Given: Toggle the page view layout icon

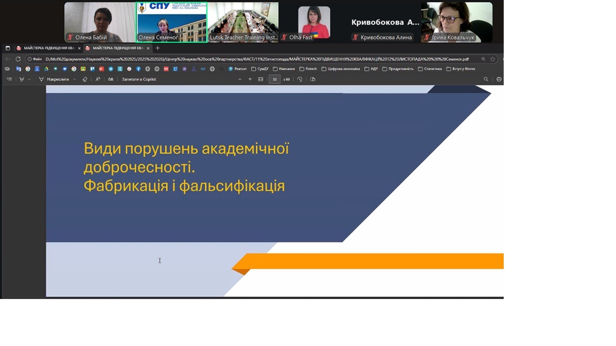Looking at the screenshot, I should [313, 79].
